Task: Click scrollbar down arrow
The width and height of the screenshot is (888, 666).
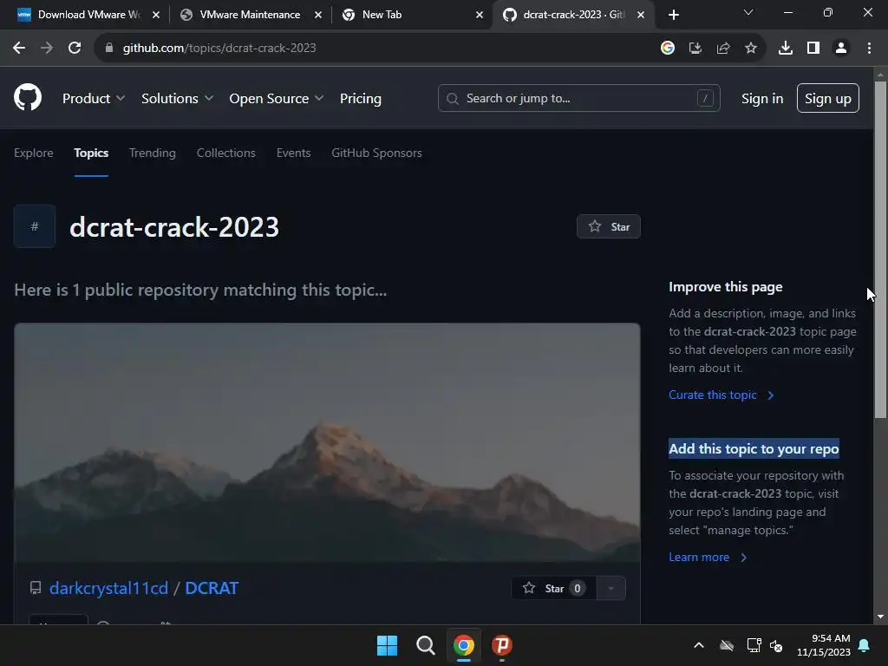Action: click(881, 617)
